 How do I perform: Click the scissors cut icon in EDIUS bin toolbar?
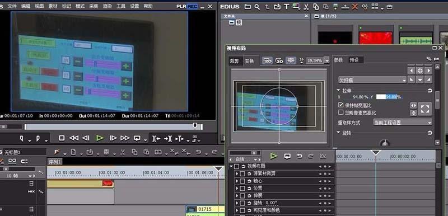coord(306,7)
